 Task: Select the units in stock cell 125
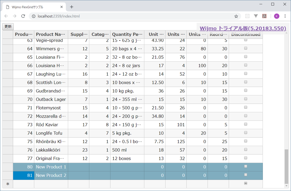[x=176, y=142]
